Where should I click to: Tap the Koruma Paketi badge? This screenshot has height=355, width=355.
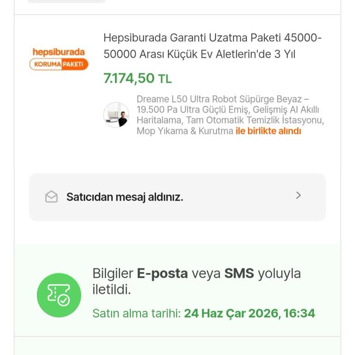point(59,64)
